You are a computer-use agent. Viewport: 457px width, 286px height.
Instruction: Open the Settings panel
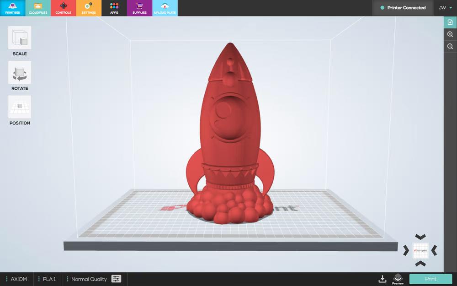pyautogui.click(x=89, y=8)
